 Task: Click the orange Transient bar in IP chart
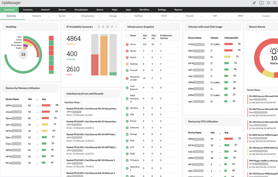click(x=104, y=56)
